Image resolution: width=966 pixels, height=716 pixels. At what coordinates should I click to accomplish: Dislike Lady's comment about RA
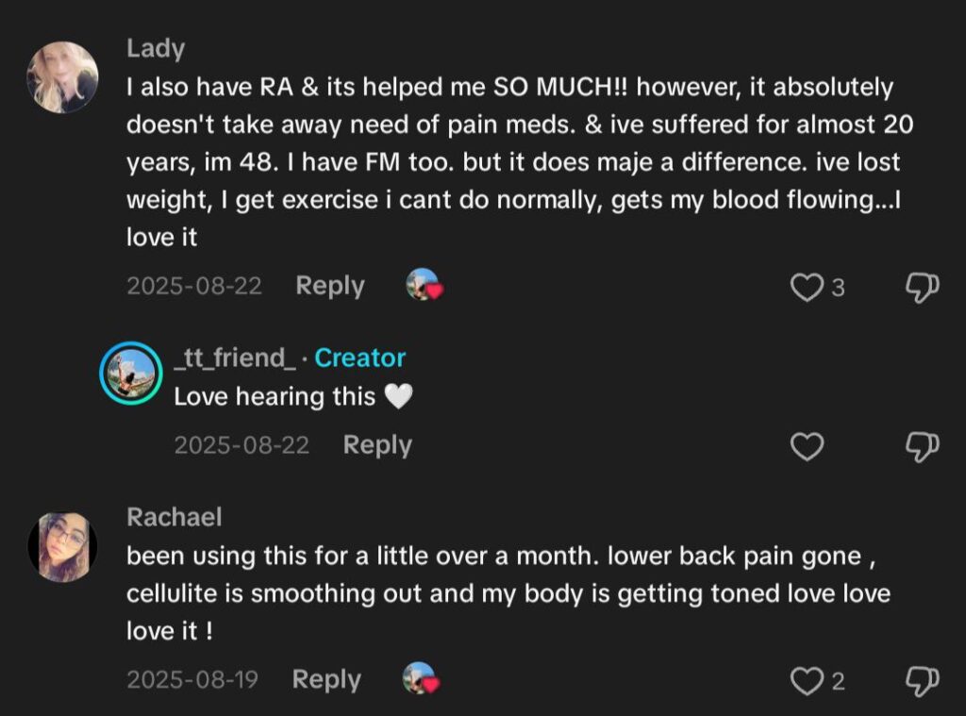tap(922, 288)
